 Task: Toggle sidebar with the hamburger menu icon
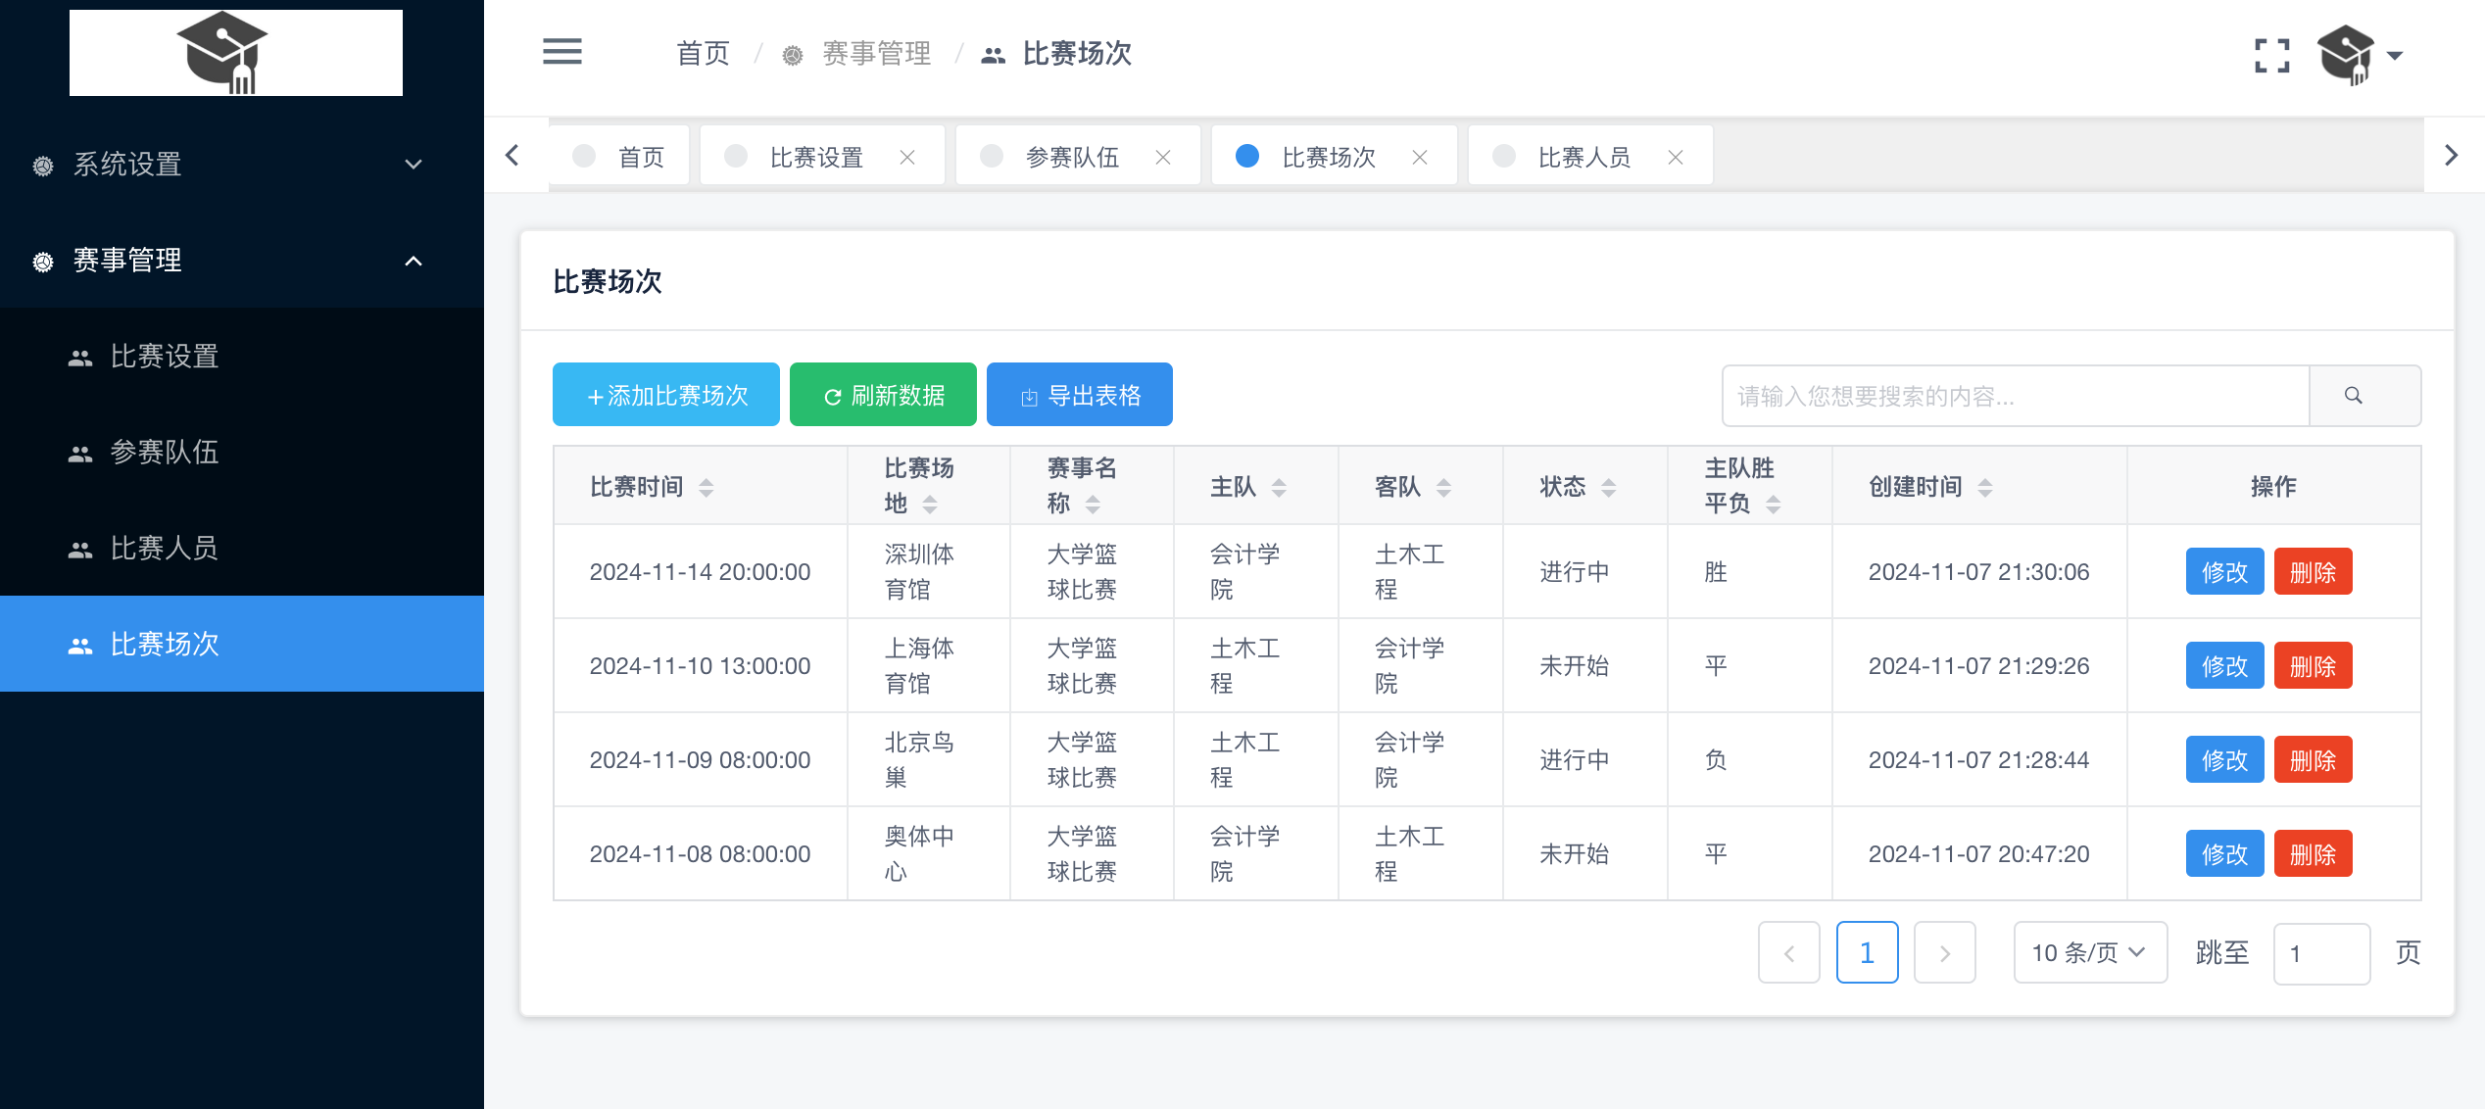(x=561, y=52)
